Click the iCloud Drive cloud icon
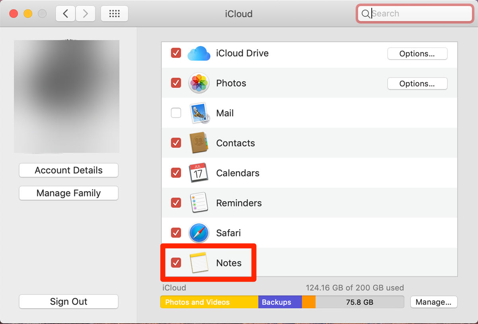 point(199,53)
